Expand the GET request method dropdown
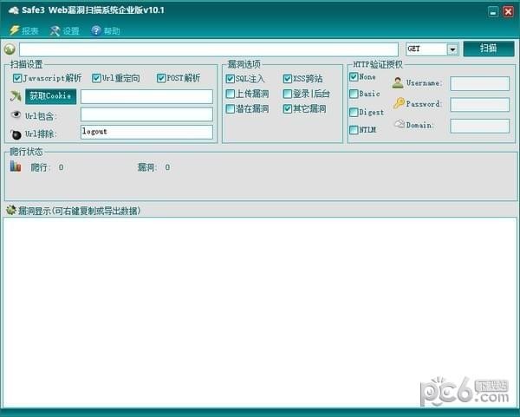Screen dimensions: 520x417 [x=452, y=49]
